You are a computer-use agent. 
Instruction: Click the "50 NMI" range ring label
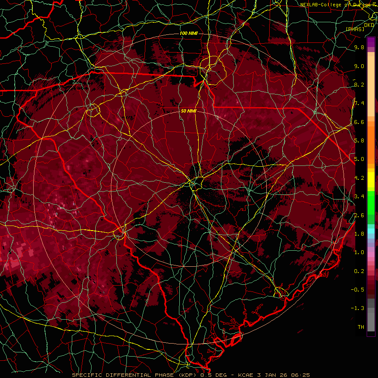point(189,111)
